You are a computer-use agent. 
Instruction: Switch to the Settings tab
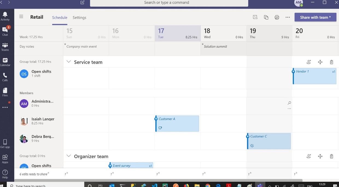[x=79, y=17]
